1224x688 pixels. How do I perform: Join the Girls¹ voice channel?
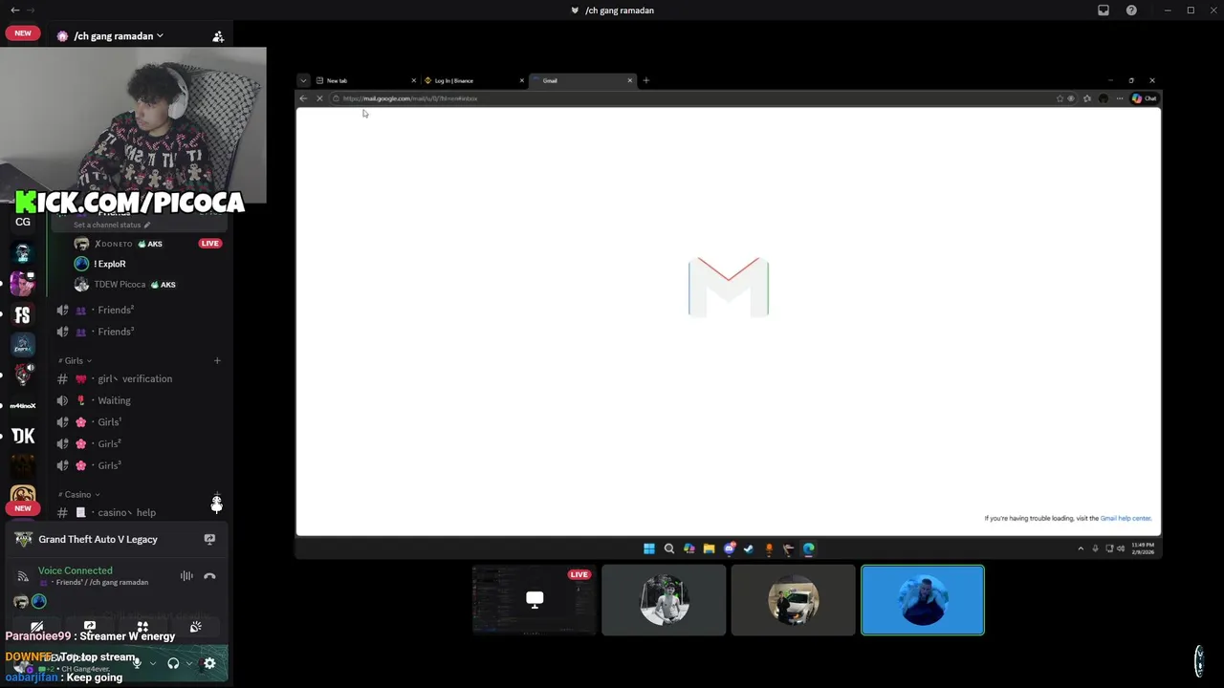139,421
